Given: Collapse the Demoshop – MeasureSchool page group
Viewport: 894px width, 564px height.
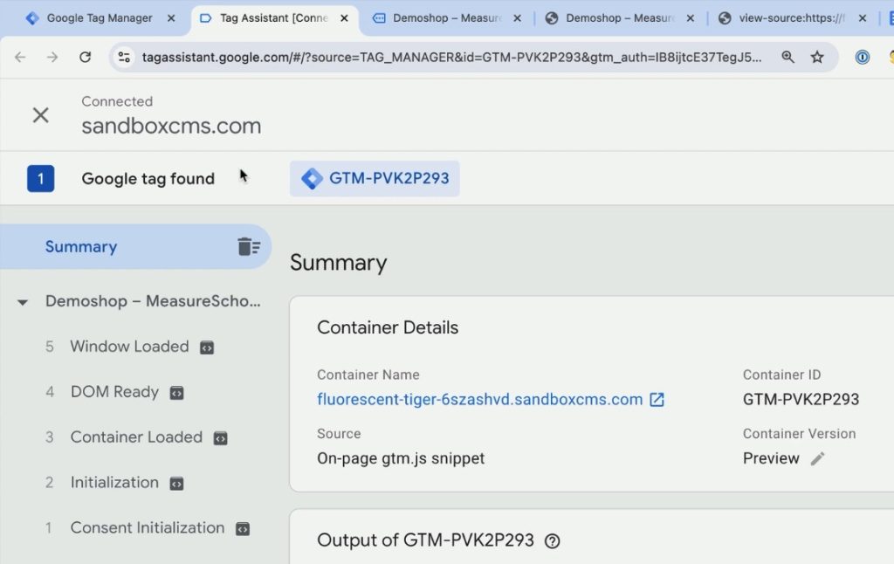Looking at the screenshot, I should pyautogui.click(x=22, y=302).
